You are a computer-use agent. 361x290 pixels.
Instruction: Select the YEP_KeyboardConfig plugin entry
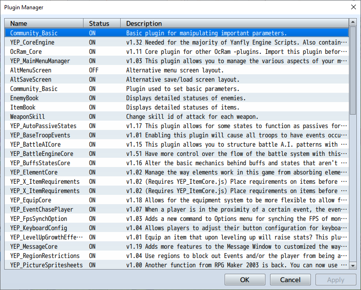coord(177,228)
